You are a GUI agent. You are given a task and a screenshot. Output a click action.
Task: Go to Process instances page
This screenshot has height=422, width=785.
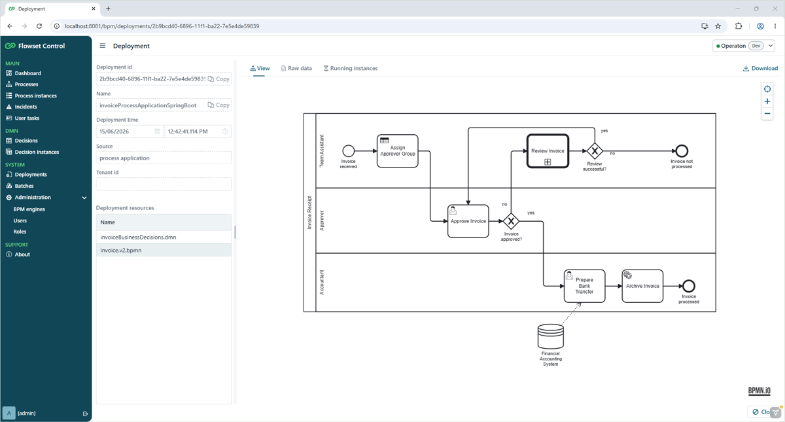point(35,96)
